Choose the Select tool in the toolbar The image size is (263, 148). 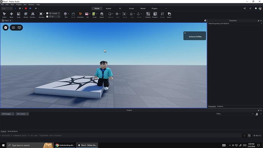pyautogui.click(x=4, y=15)
